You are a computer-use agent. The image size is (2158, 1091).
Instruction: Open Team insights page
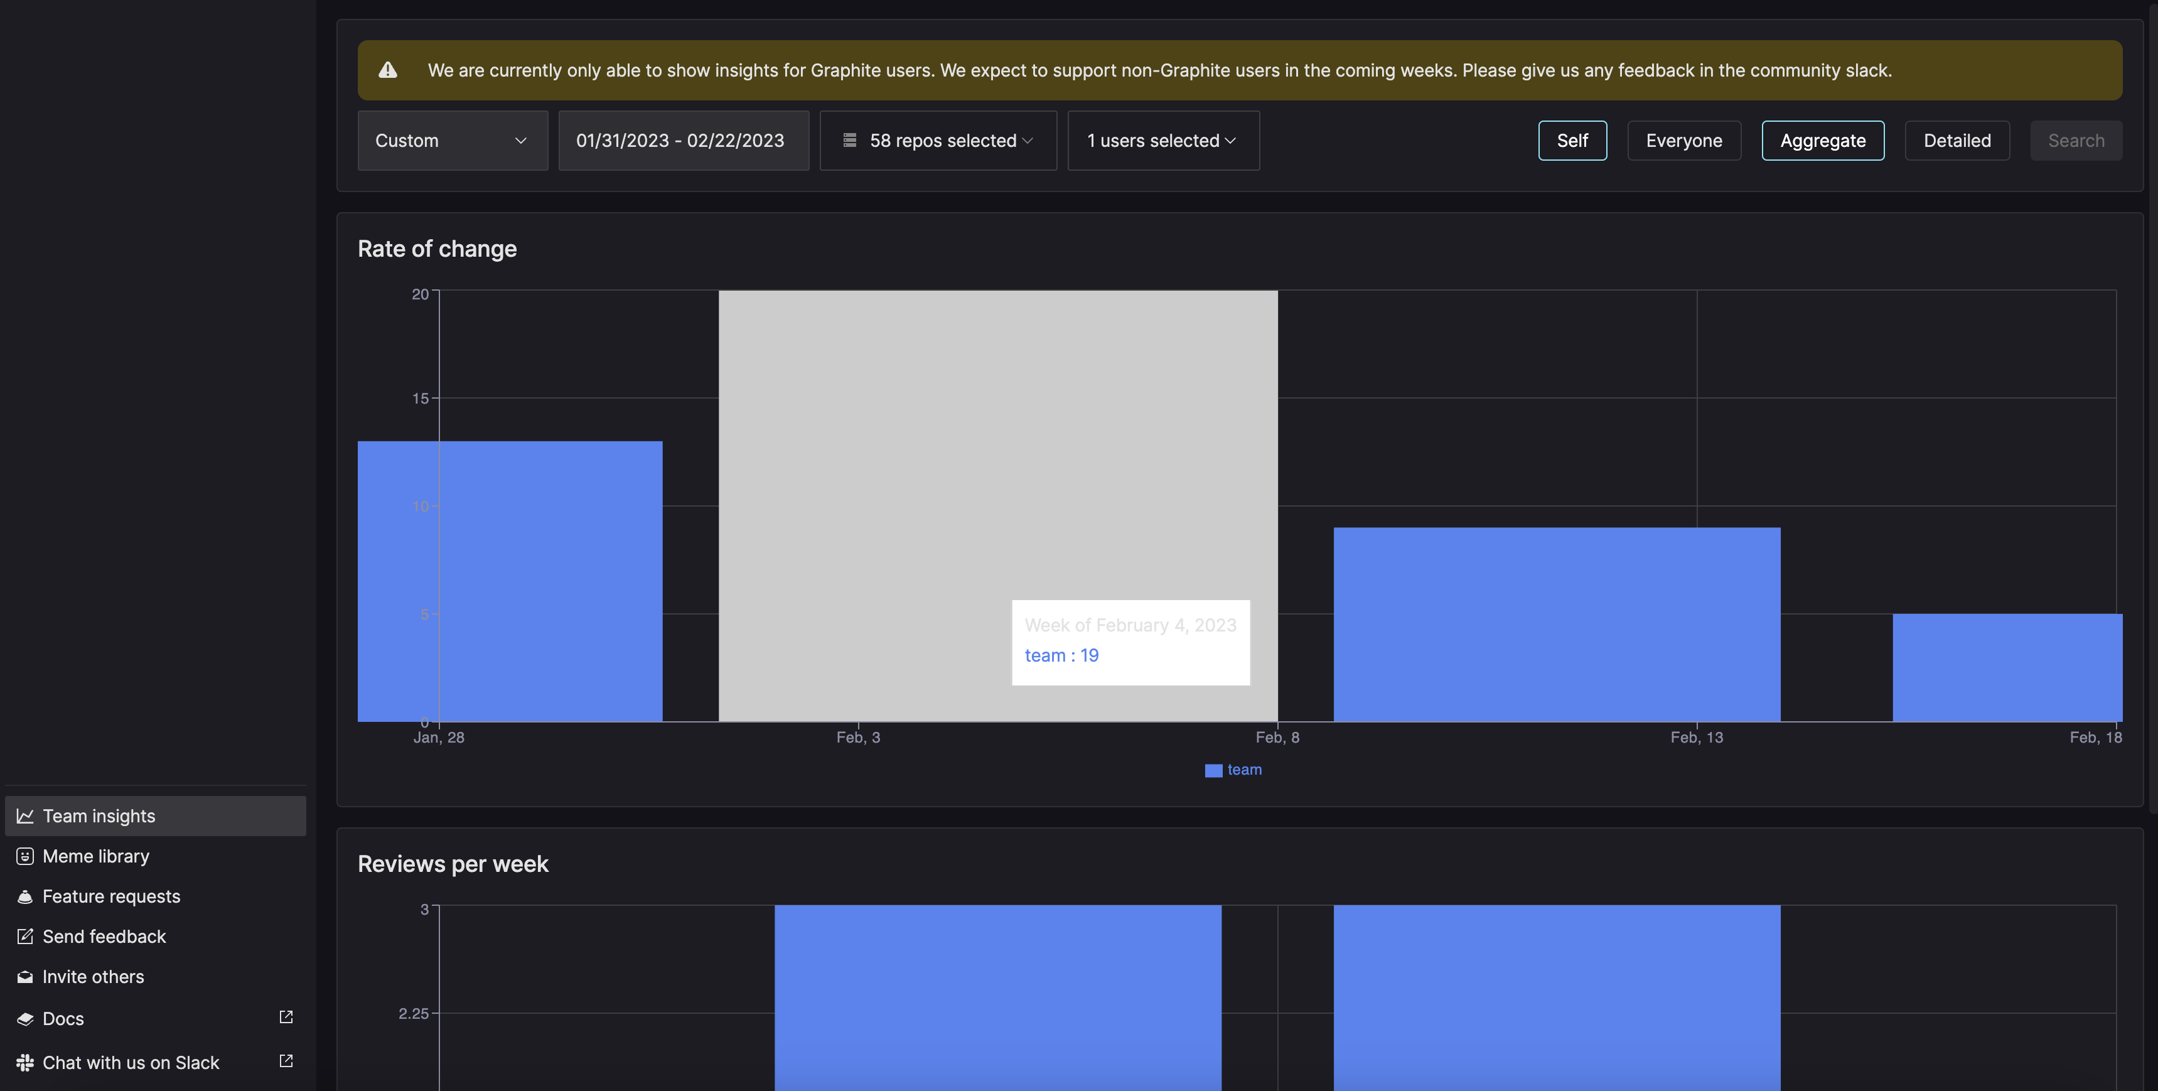click(156, 815)
